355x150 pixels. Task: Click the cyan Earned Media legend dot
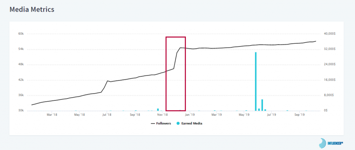178,123
